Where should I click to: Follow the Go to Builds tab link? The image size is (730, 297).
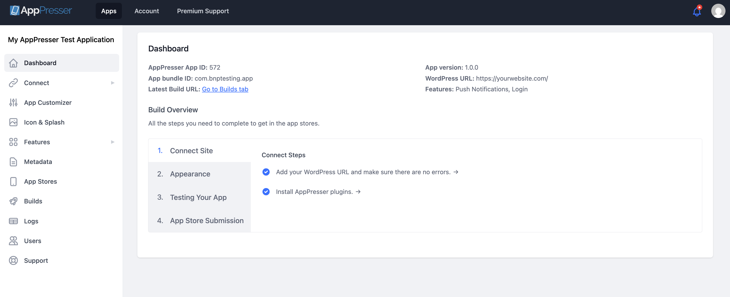225,89
